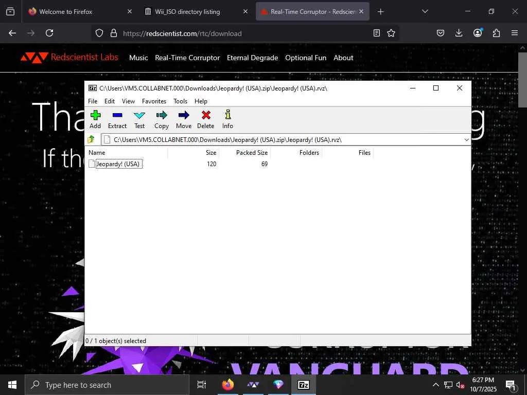Click the 120 size value cell
This screenshot has height=395, width=527.
coord(212,164)
